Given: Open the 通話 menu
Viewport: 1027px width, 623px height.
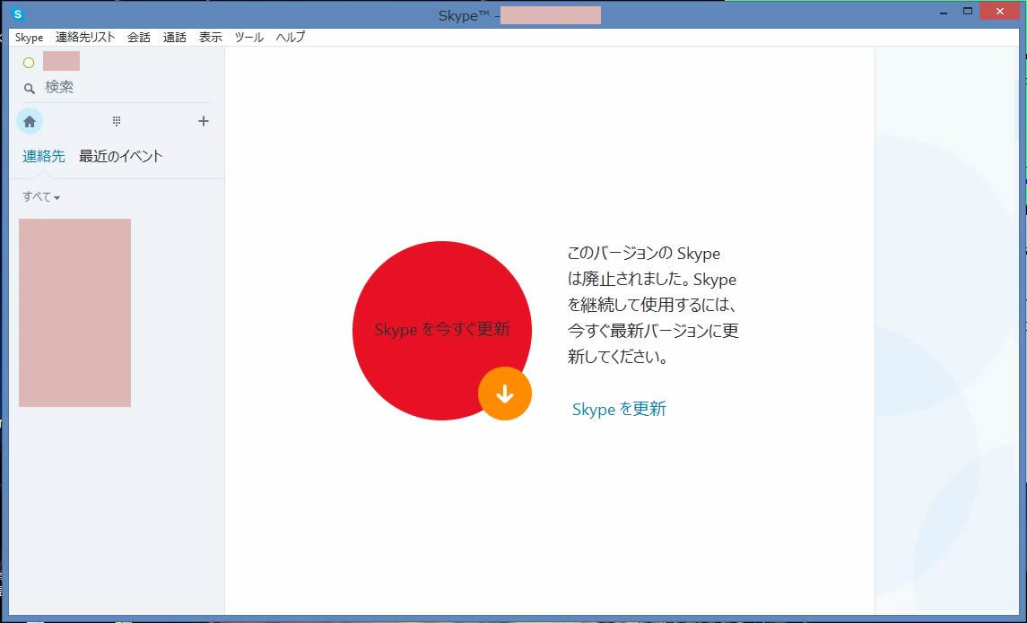Looking at the screenshot, I should pos(175,38).
